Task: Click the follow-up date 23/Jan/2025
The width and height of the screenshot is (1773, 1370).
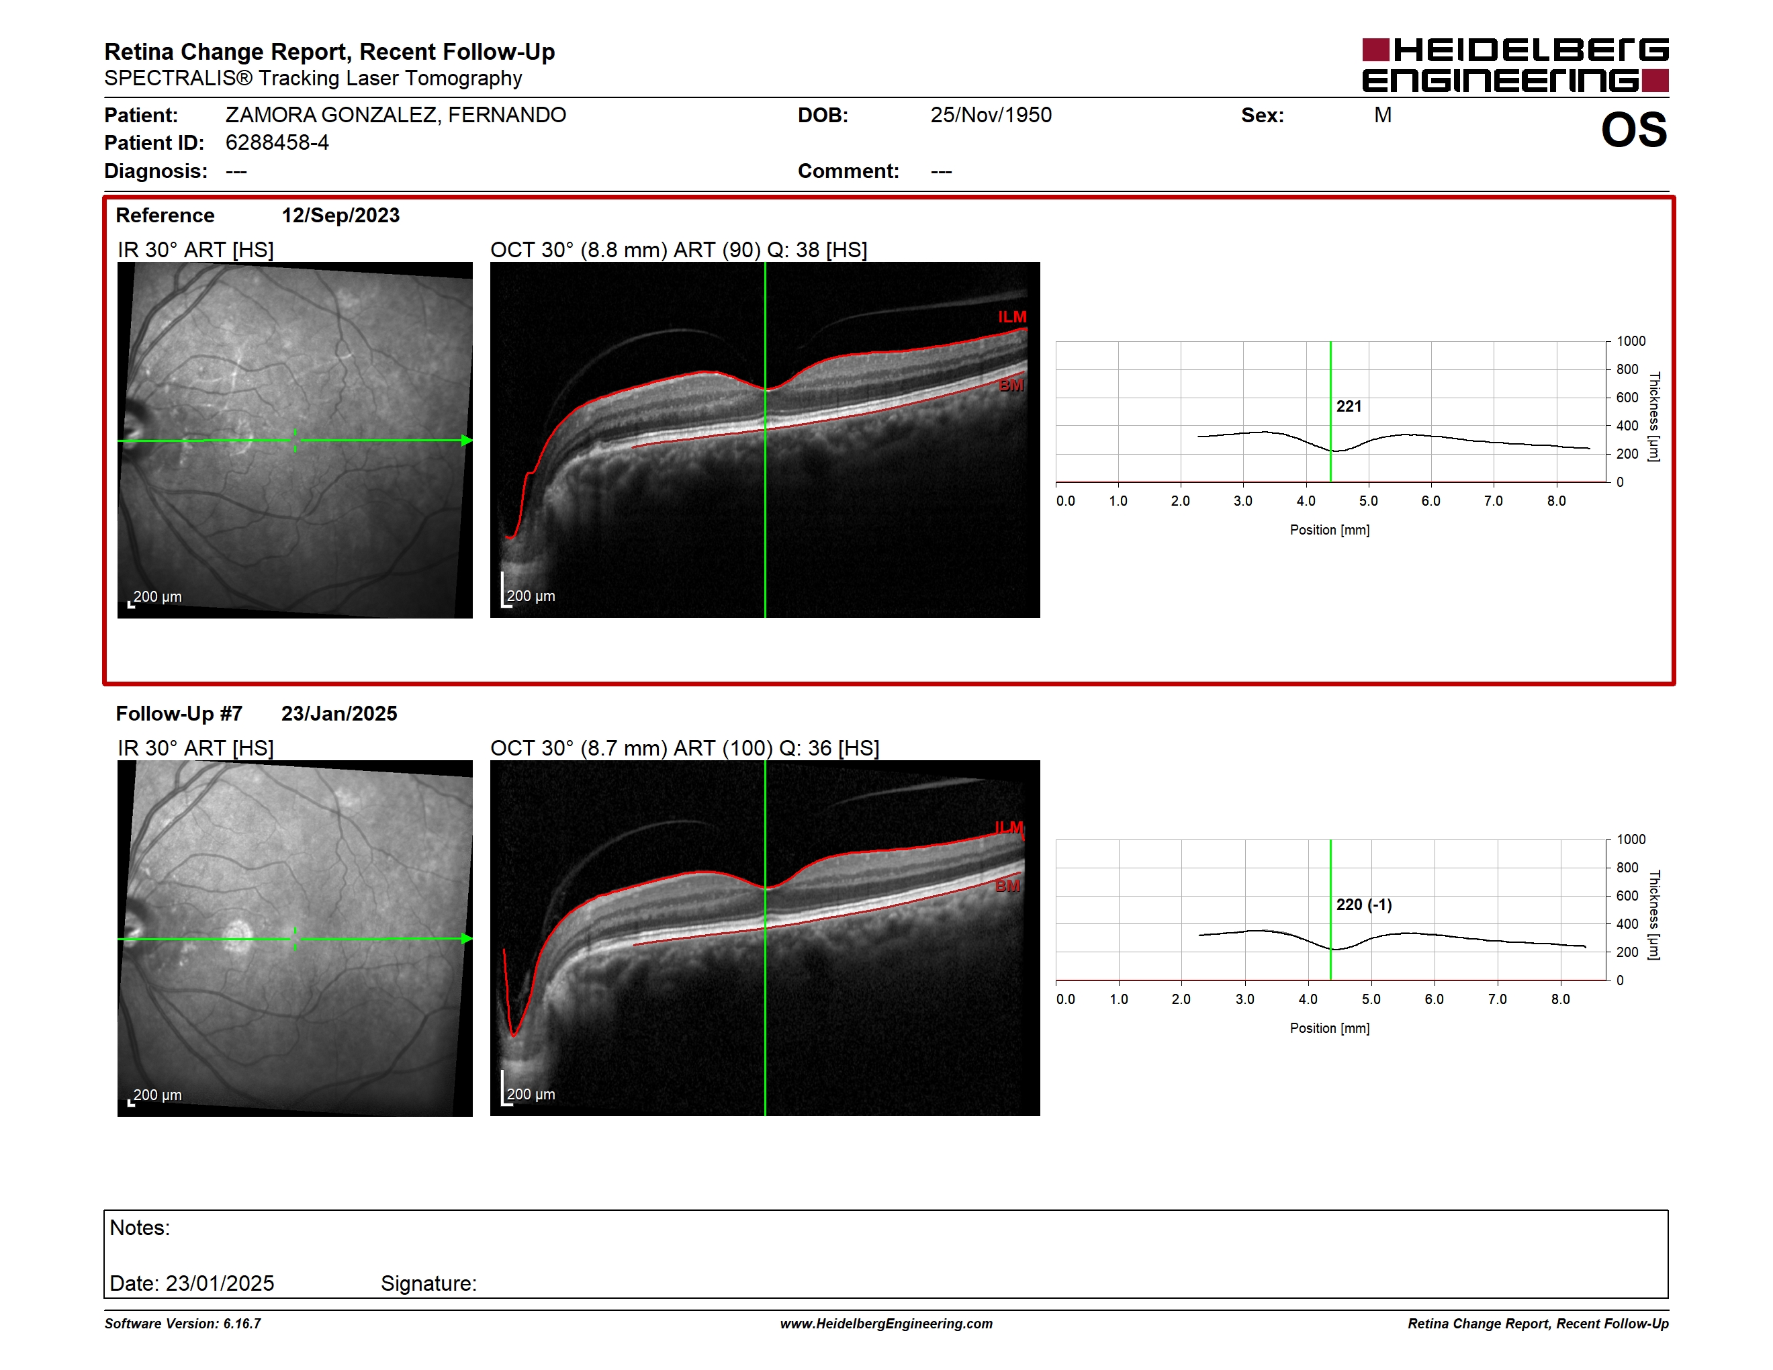Action: 338,713
